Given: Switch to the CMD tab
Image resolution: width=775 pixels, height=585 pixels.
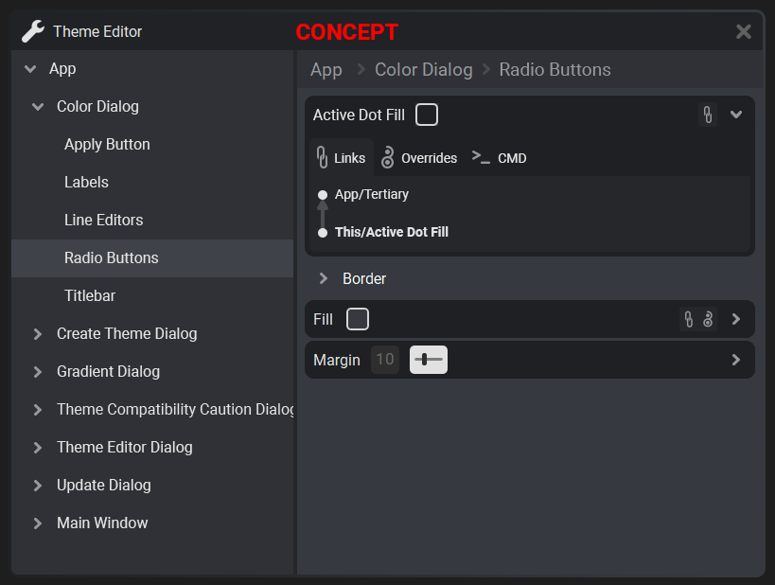Looking at the screenshot, I should click(500, 158).
